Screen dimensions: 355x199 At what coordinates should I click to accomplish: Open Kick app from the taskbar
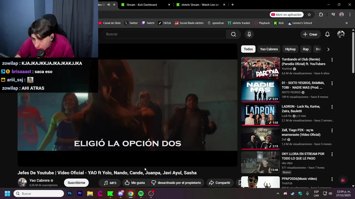pyautogui.click(x=110, y=193)
